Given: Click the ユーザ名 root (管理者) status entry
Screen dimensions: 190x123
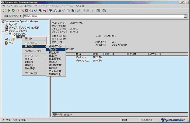Looking at the screenshot, I should point(14,120).
